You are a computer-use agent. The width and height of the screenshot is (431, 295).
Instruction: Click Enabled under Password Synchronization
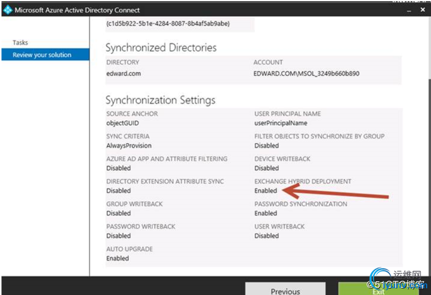[x=266, y=213]
